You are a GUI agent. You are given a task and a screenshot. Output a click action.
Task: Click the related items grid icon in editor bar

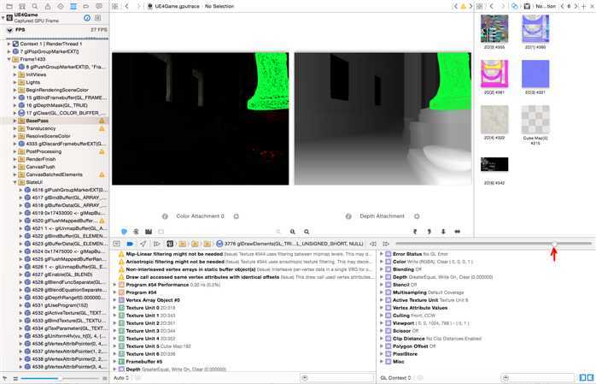(x=115, y=6)
